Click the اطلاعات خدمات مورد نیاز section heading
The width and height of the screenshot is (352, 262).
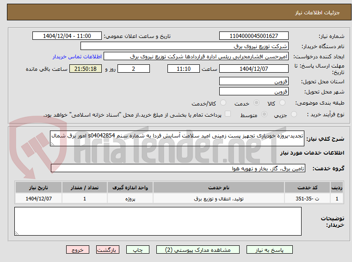(x=312, y=153)
